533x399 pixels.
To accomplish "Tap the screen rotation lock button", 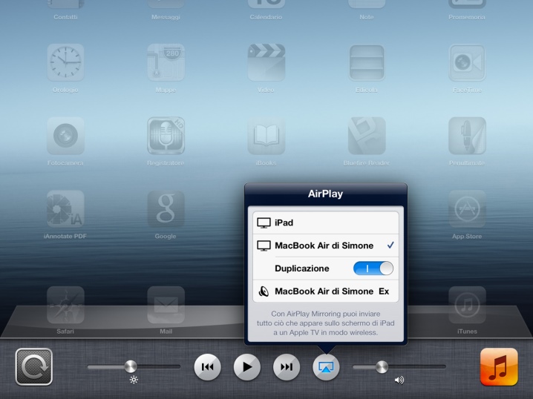I will point(34,367).
